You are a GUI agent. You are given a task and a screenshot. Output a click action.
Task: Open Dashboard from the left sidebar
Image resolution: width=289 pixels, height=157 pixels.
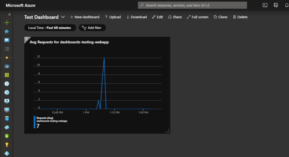[7, 40]
